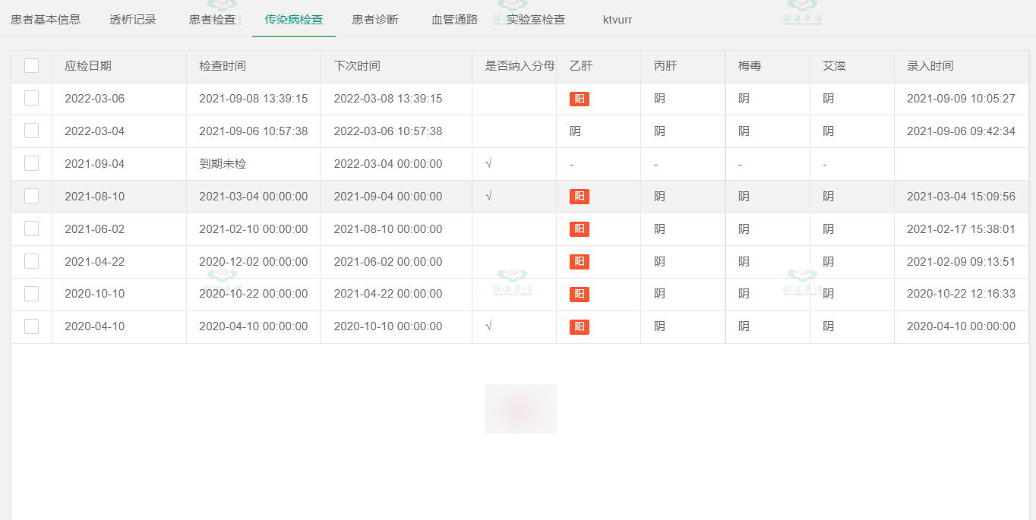This screenshot has height=520, width=1036.
Task: Check the row dated 2021-06-02
Action: point(31,228)
